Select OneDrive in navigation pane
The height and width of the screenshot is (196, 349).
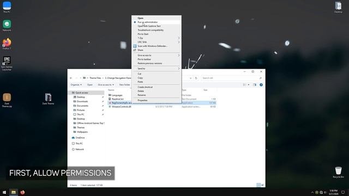tap(80, 138)
